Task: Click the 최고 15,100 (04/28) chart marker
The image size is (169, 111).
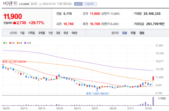Action: [14, 62]
